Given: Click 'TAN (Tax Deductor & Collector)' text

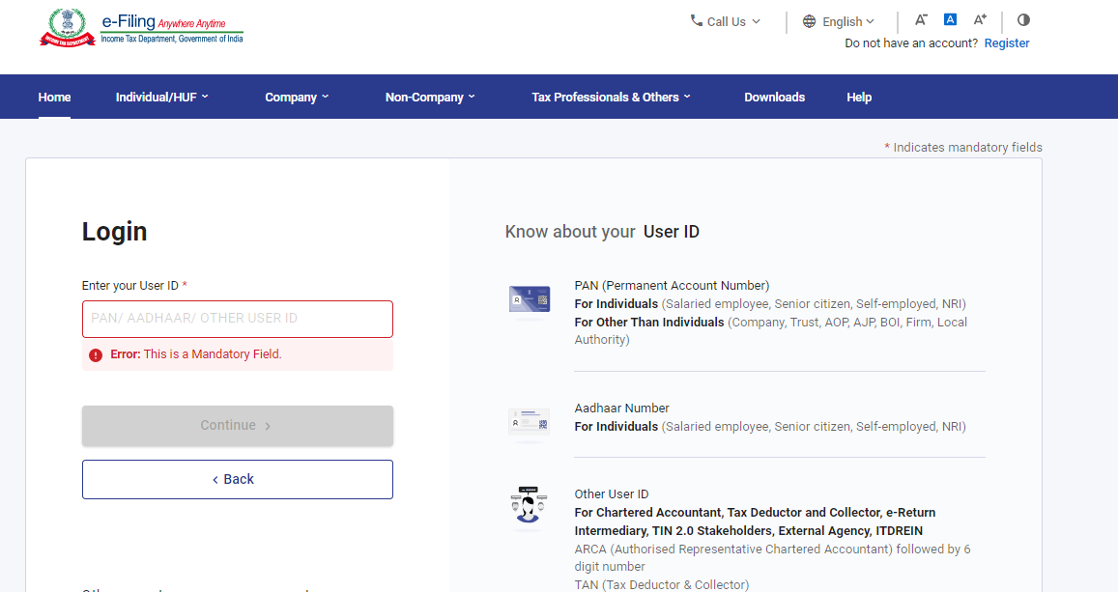Looking at the screenshot, I should click(662, 585).
